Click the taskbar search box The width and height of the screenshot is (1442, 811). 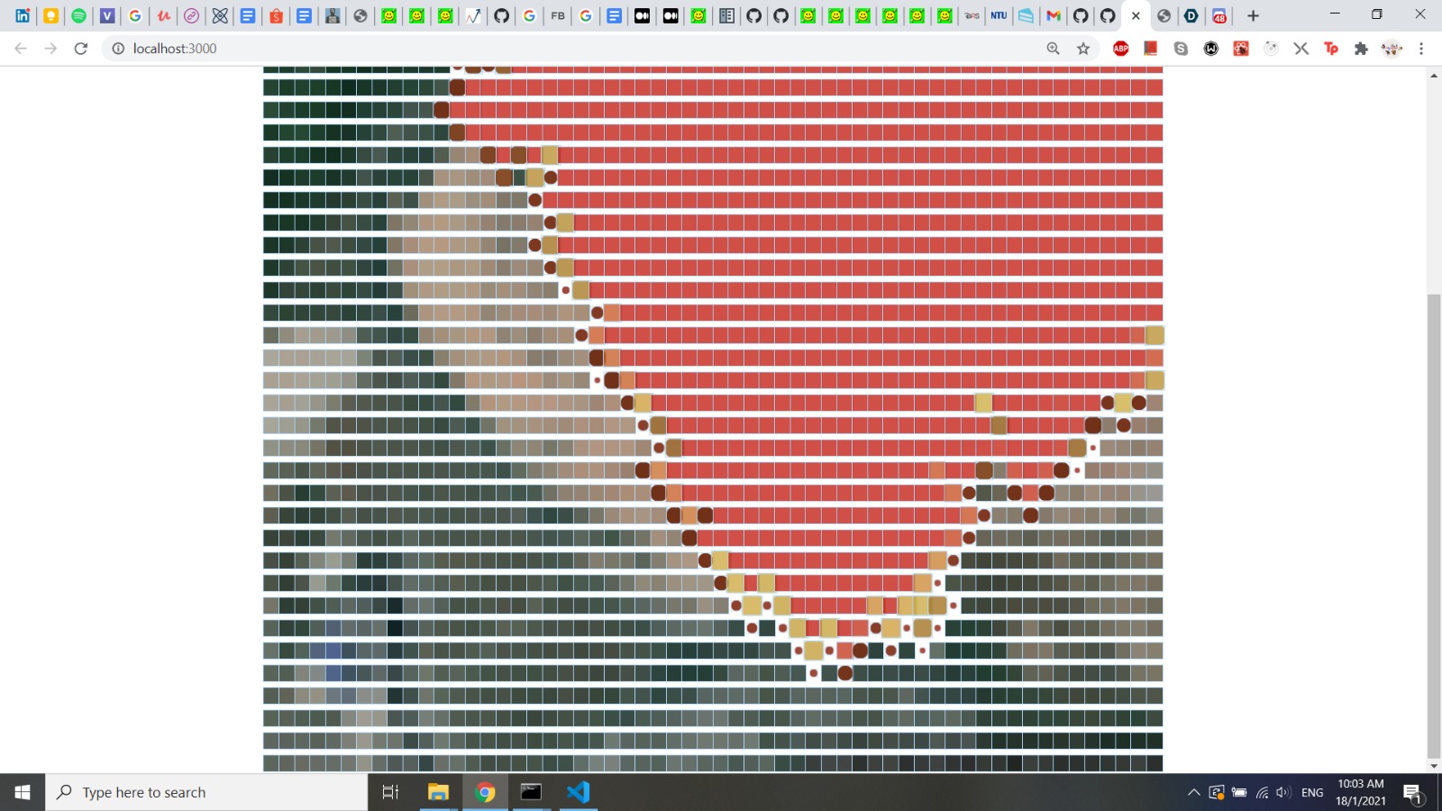[206, 792]
